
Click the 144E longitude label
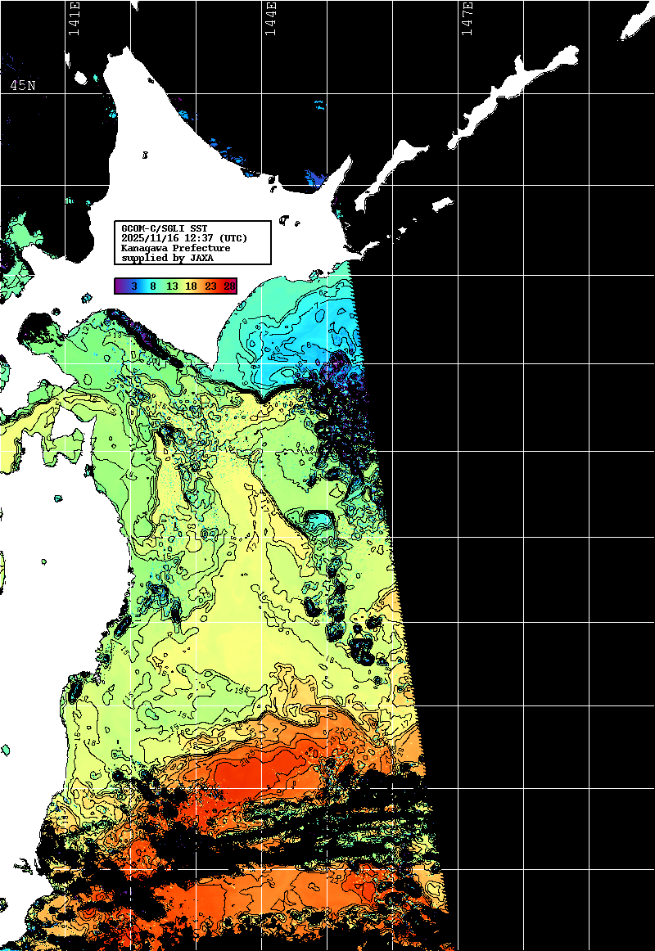point(270,20)
